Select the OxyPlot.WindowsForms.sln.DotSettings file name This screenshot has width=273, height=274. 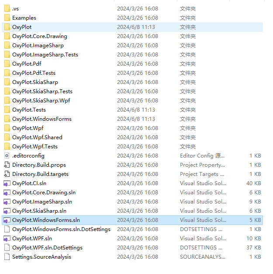(61, 229)
